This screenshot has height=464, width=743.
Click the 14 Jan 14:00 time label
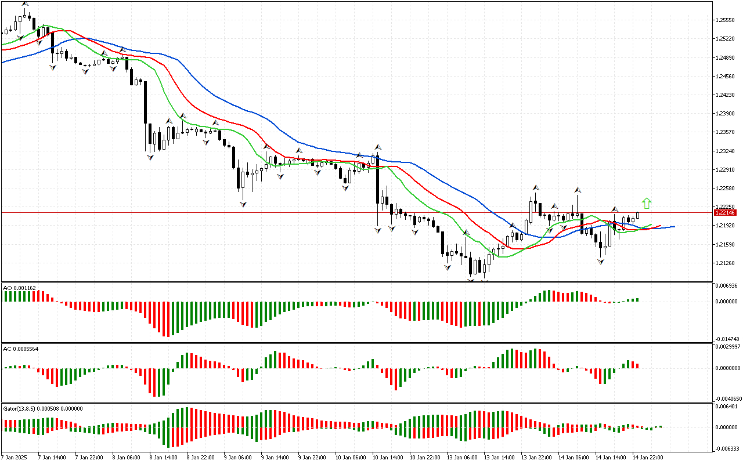click(611, 457)
